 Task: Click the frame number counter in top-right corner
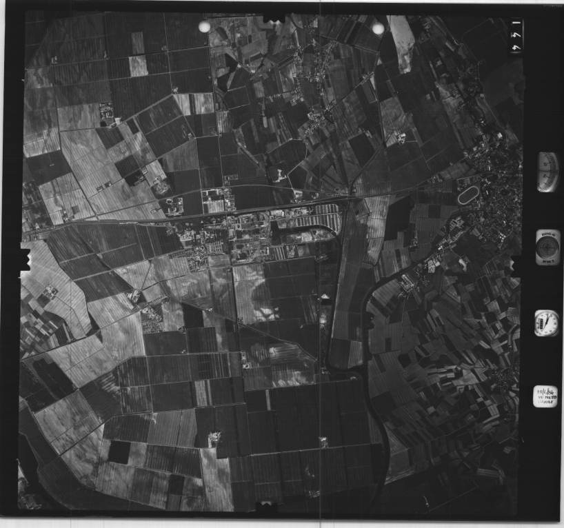pos(516,35)
